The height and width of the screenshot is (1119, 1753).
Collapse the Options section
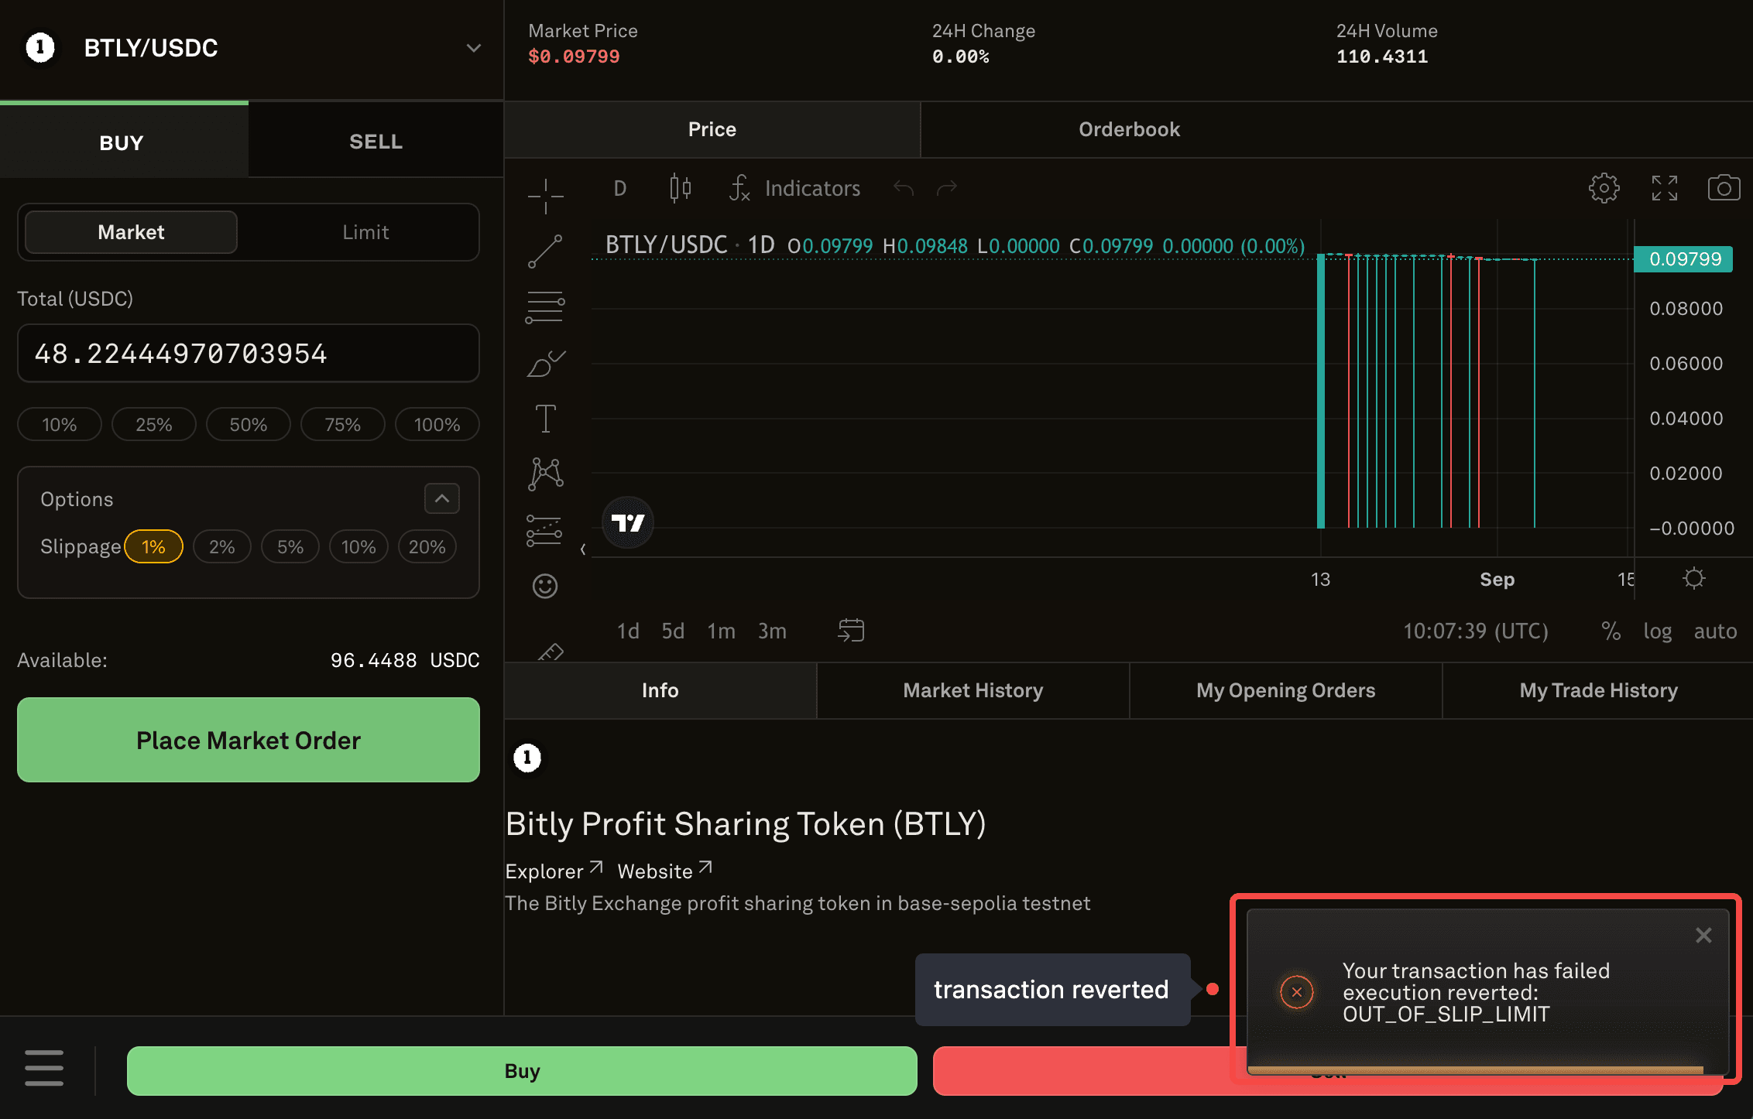(441, 498)
